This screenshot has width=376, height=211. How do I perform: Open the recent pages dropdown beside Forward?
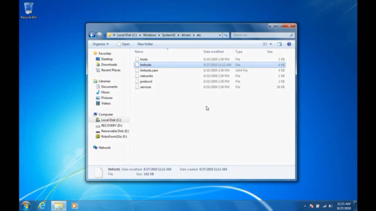(x=104, y=35)
